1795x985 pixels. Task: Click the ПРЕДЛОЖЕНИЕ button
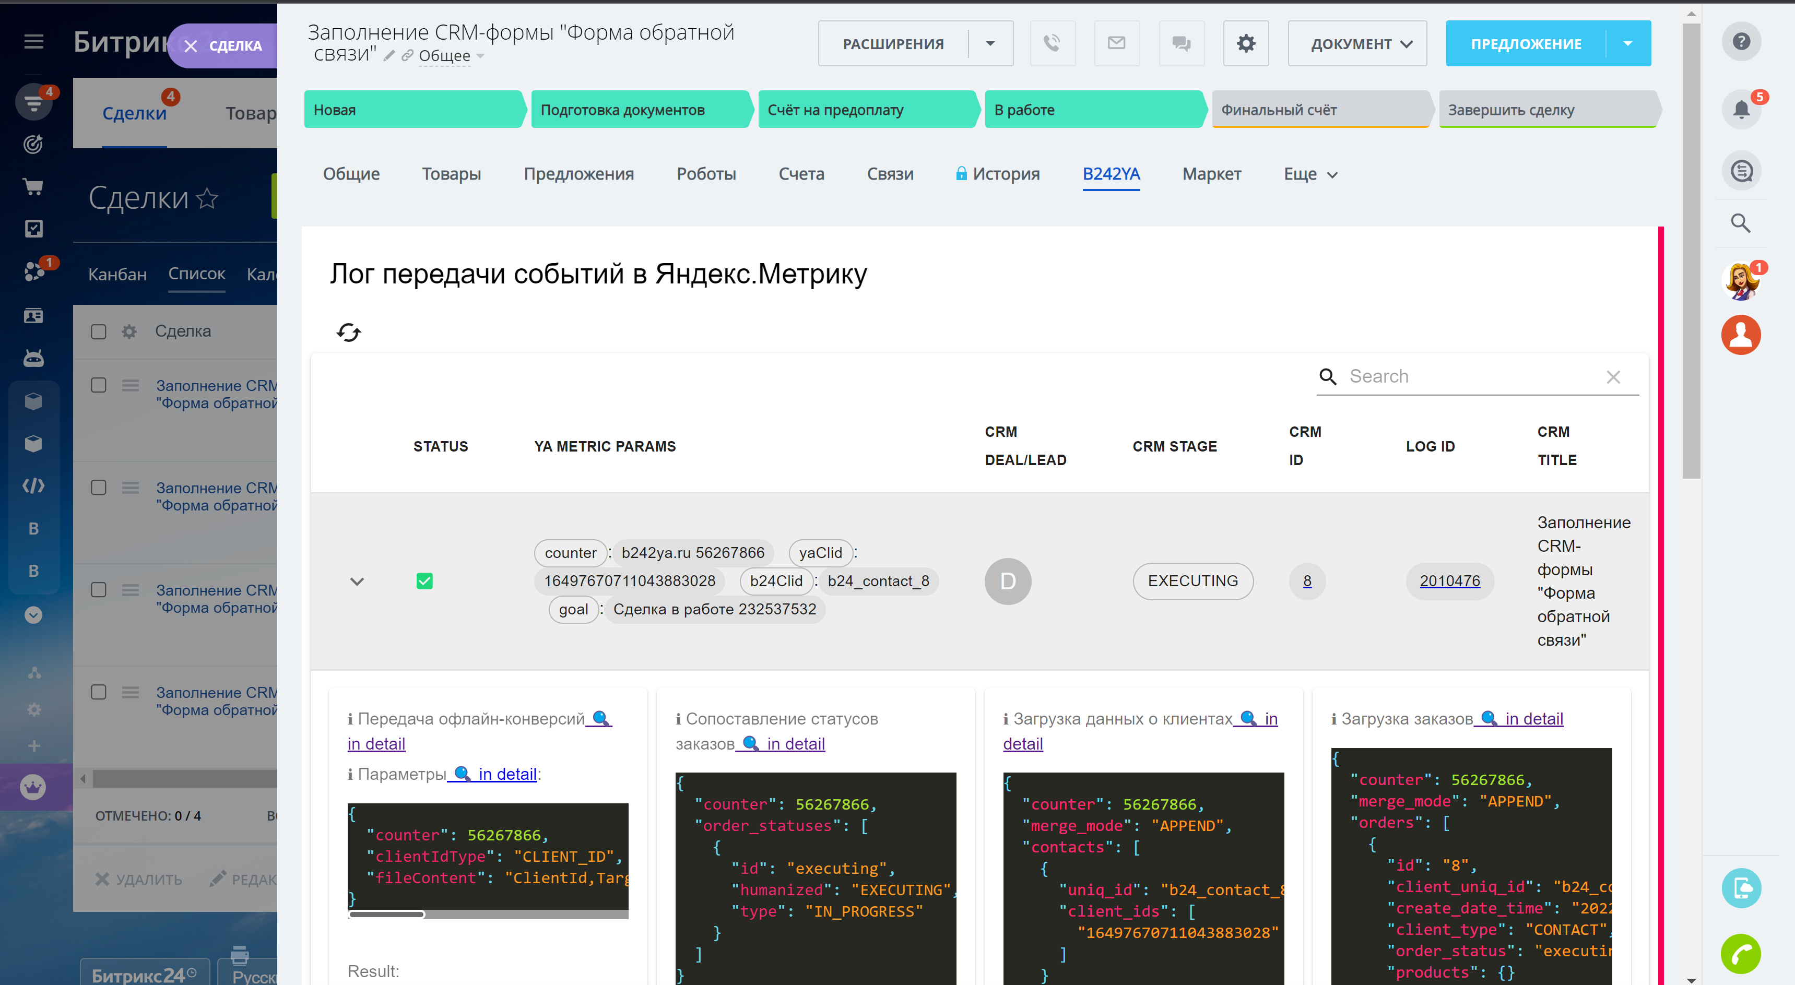click(x=1526, y=44)
